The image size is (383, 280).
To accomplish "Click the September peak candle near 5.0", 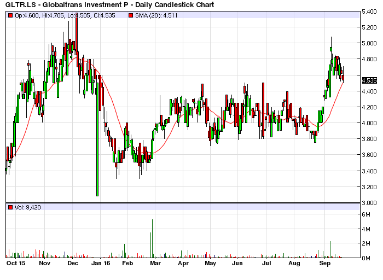I will (331, 49).
